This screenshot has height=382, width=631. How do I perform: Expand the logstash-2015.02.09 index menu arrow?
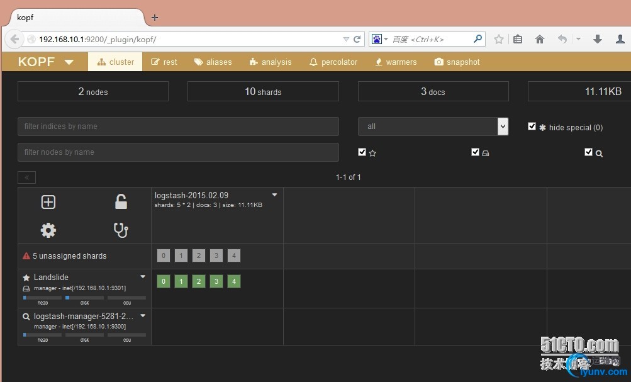[x=274, y=195]
